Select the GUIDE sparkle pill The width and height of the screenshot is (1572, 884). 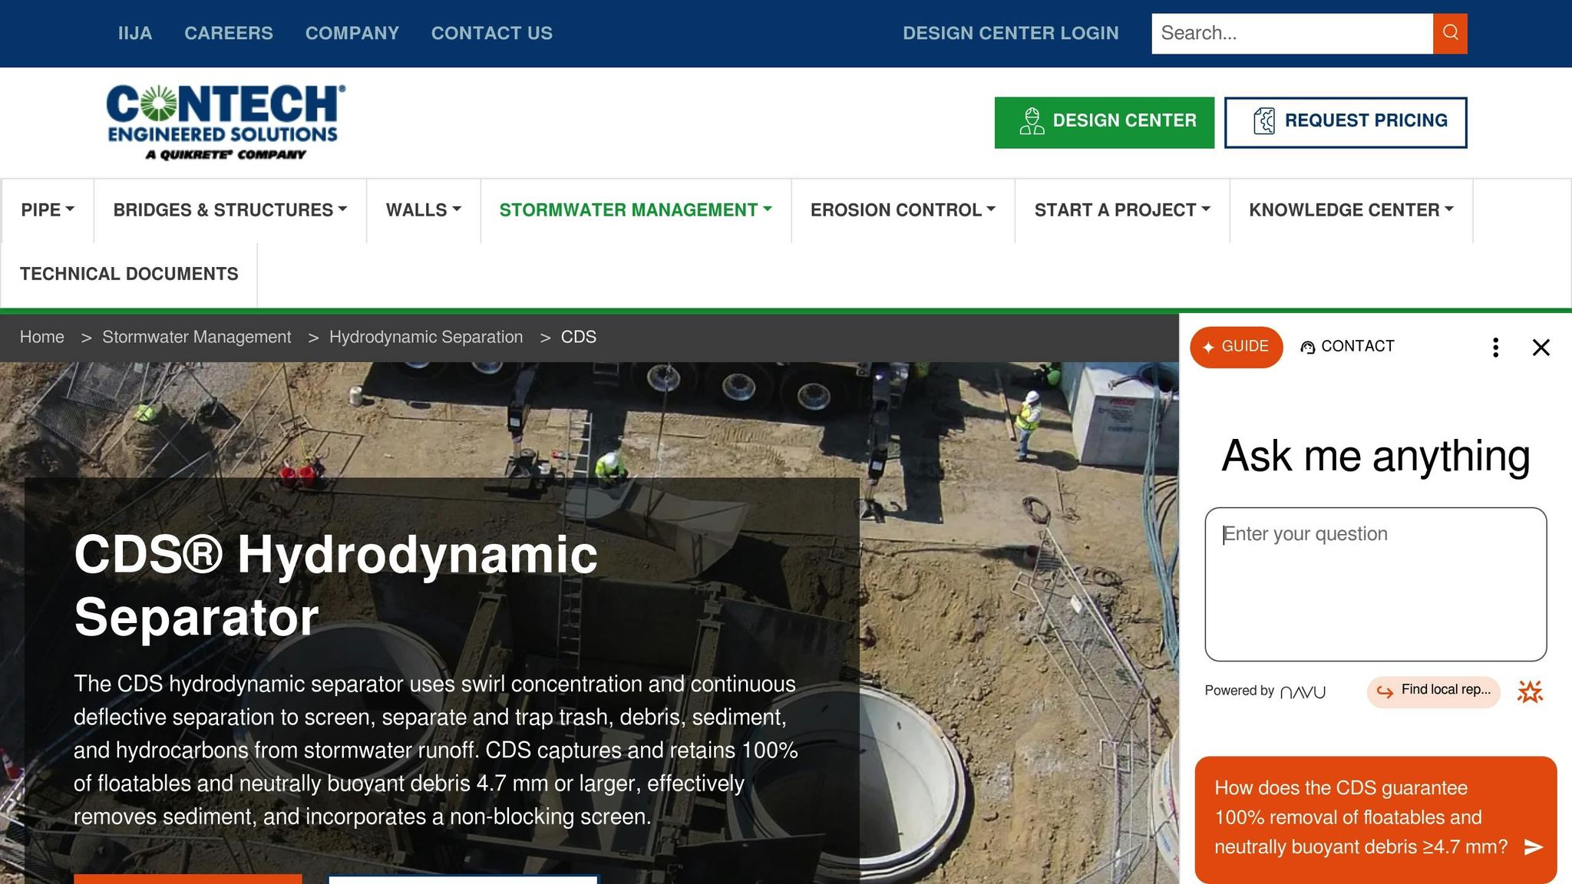tap(1236, 347)
